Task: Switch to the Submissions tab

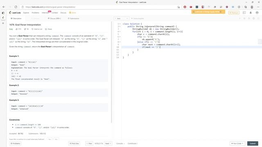Action: pos(74,18)
